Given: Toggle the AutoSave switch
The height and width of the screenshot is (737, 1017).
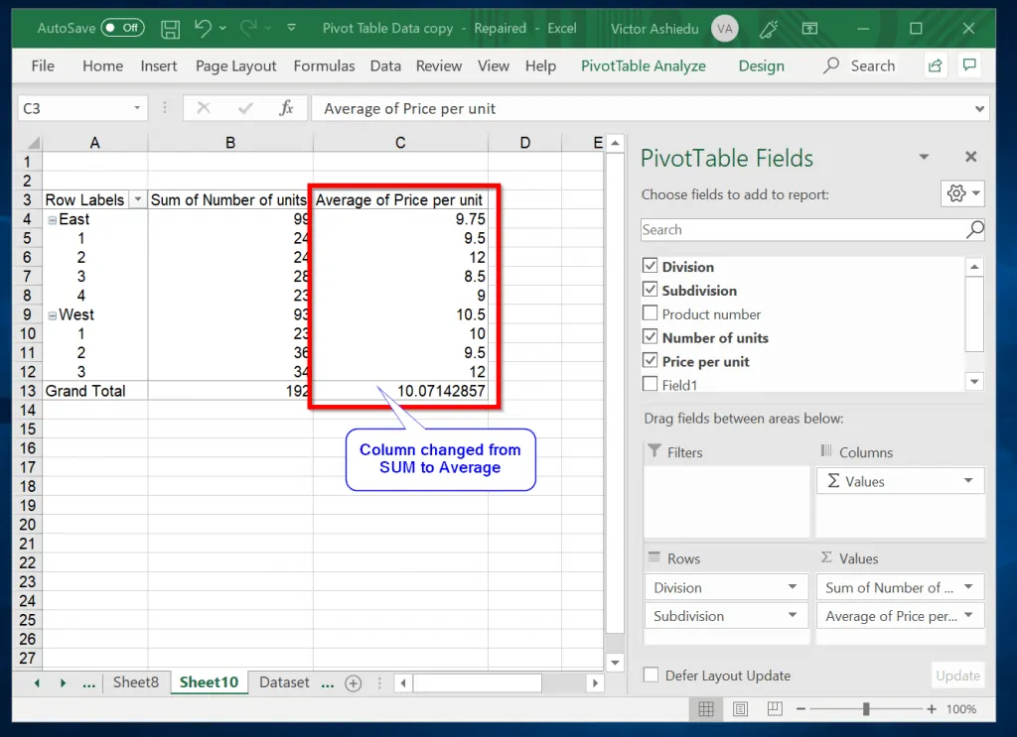Looking at the screenshot, I should click(x=122, y=28).
